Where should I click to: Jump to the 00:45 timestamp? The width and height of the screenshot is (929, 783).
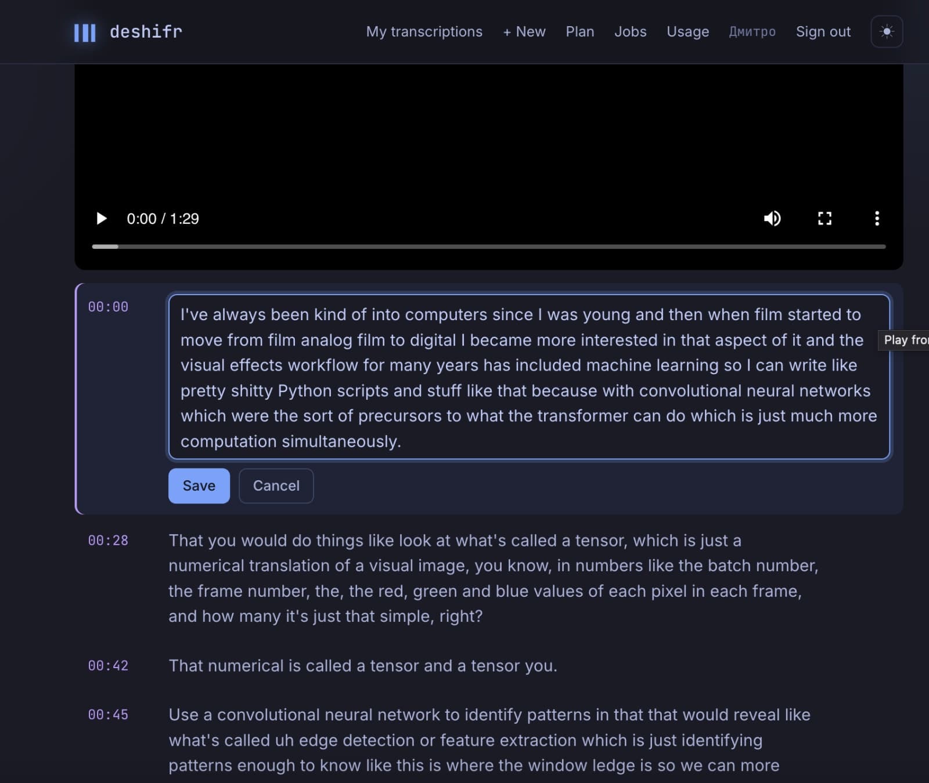click(108, 715)
